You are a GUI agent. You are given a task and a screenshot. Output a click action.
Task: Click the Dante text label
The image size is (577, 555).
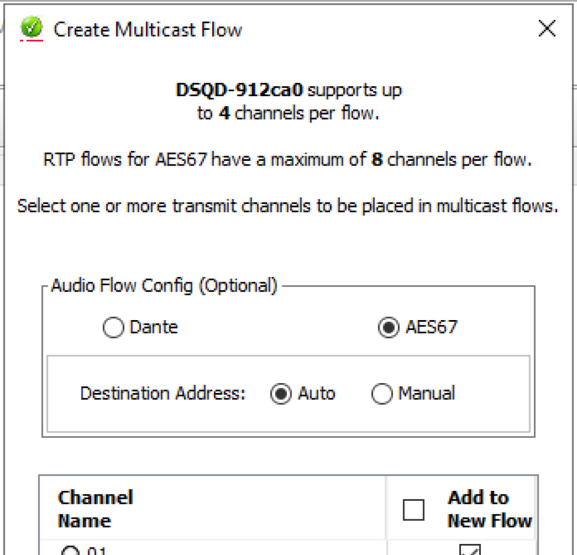(153, 327)
